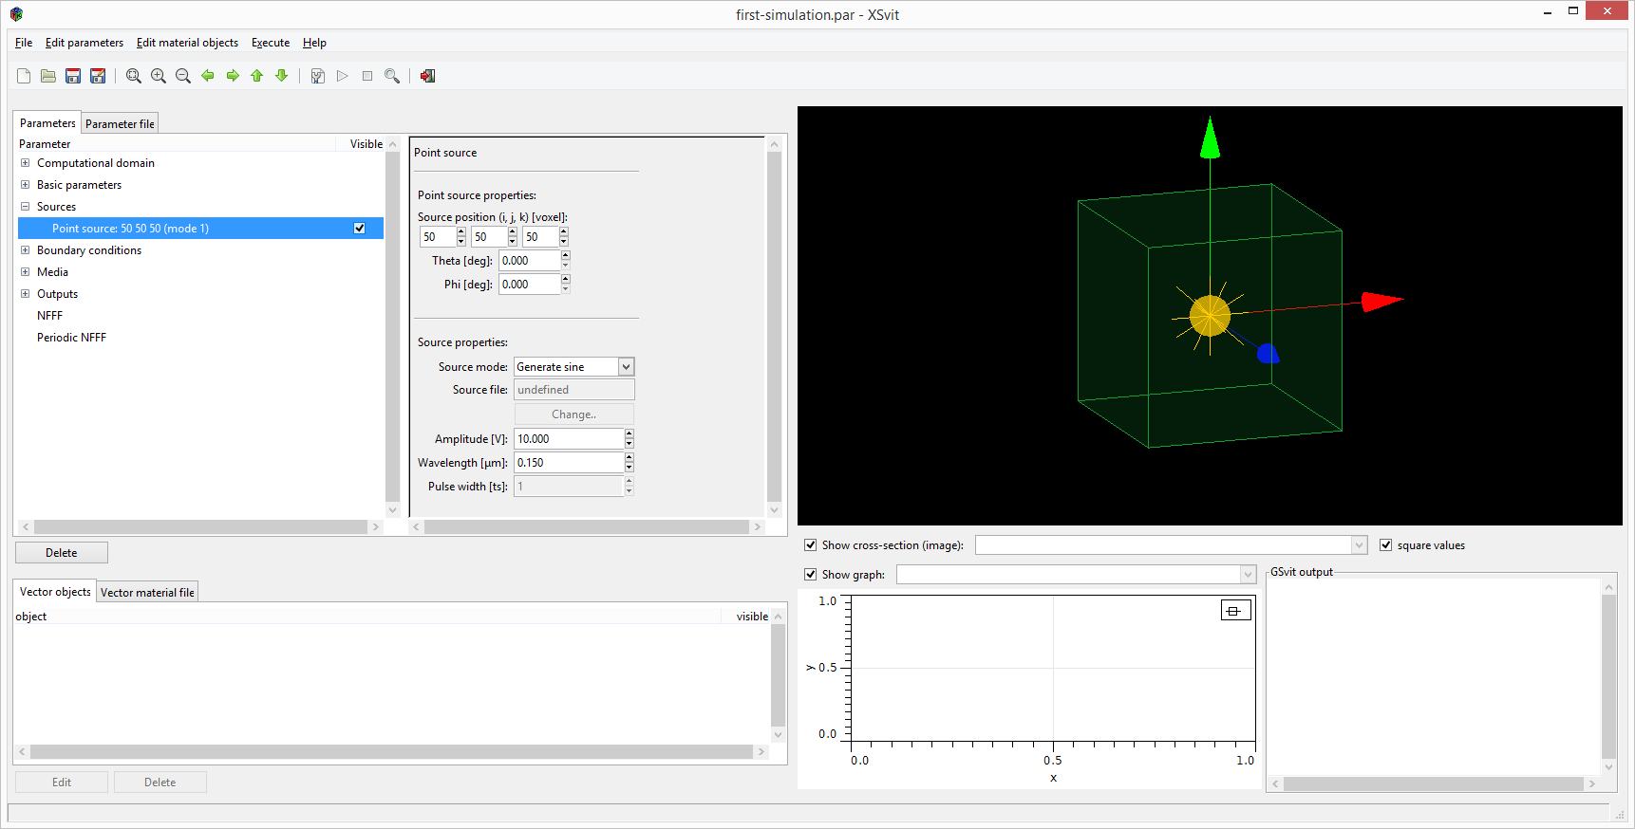The height and width of the screenshot is (829, 1635).
Task: Switch to the Vector material file tab
Action: coord(147,593)
